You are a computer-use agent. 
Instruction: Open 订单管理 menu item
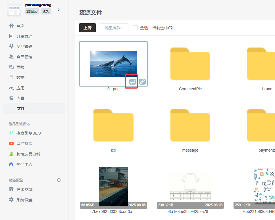(24, 36)
